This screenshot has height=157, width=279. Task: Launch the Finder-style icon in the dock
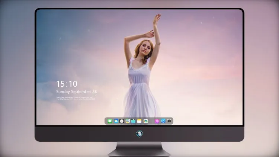point(128,121)
